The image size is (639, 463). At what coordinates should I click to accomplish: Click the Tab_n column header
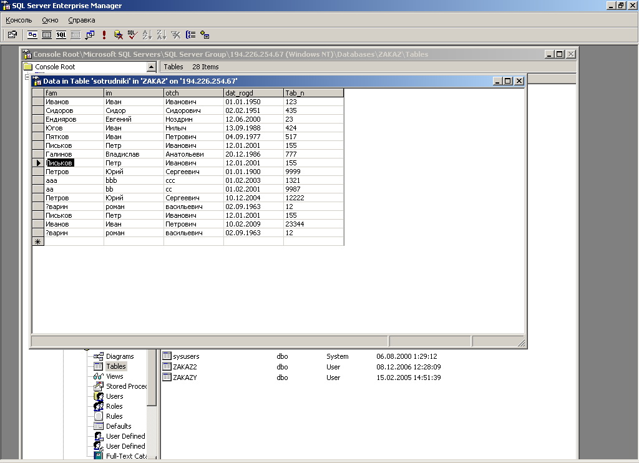pos(313,93)
